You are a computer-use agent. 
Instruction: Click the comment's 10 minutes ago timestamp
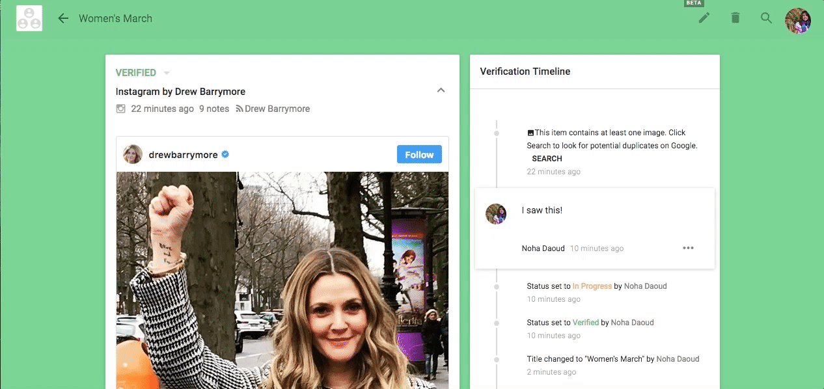pos(597,248)
